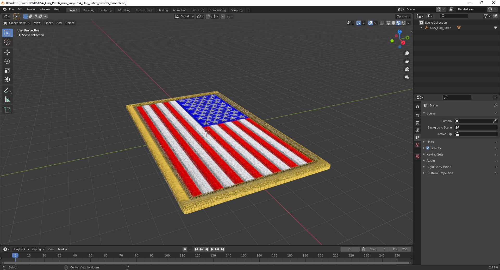Click the tweak select mode arrow icon
The height and width of the screenshot is (270, 500).
[x=16, y=16]
